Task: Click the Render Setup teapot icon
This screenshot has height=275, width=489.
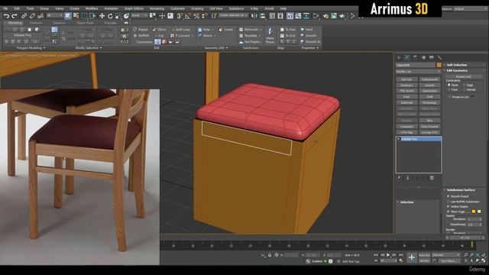Action: pos(325,15)
